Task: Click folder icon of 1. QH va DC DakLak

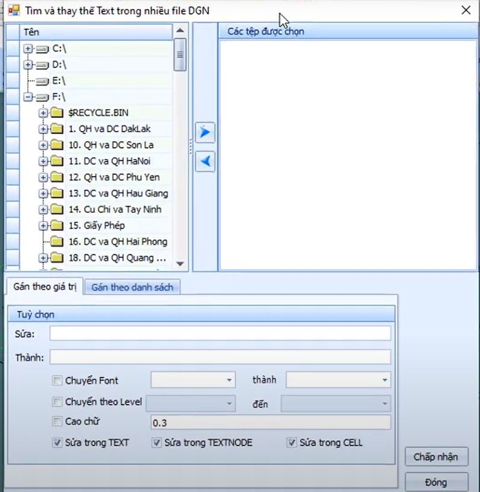Action: (57, 128)
